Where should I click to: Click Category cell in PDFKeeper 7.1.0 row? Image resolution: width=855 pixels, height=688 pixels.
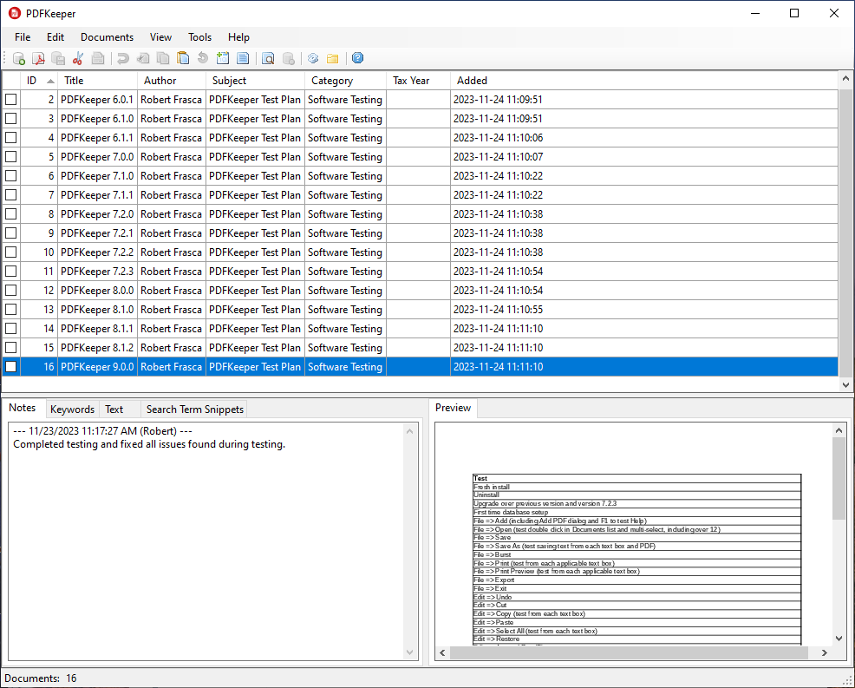(346, 175)
